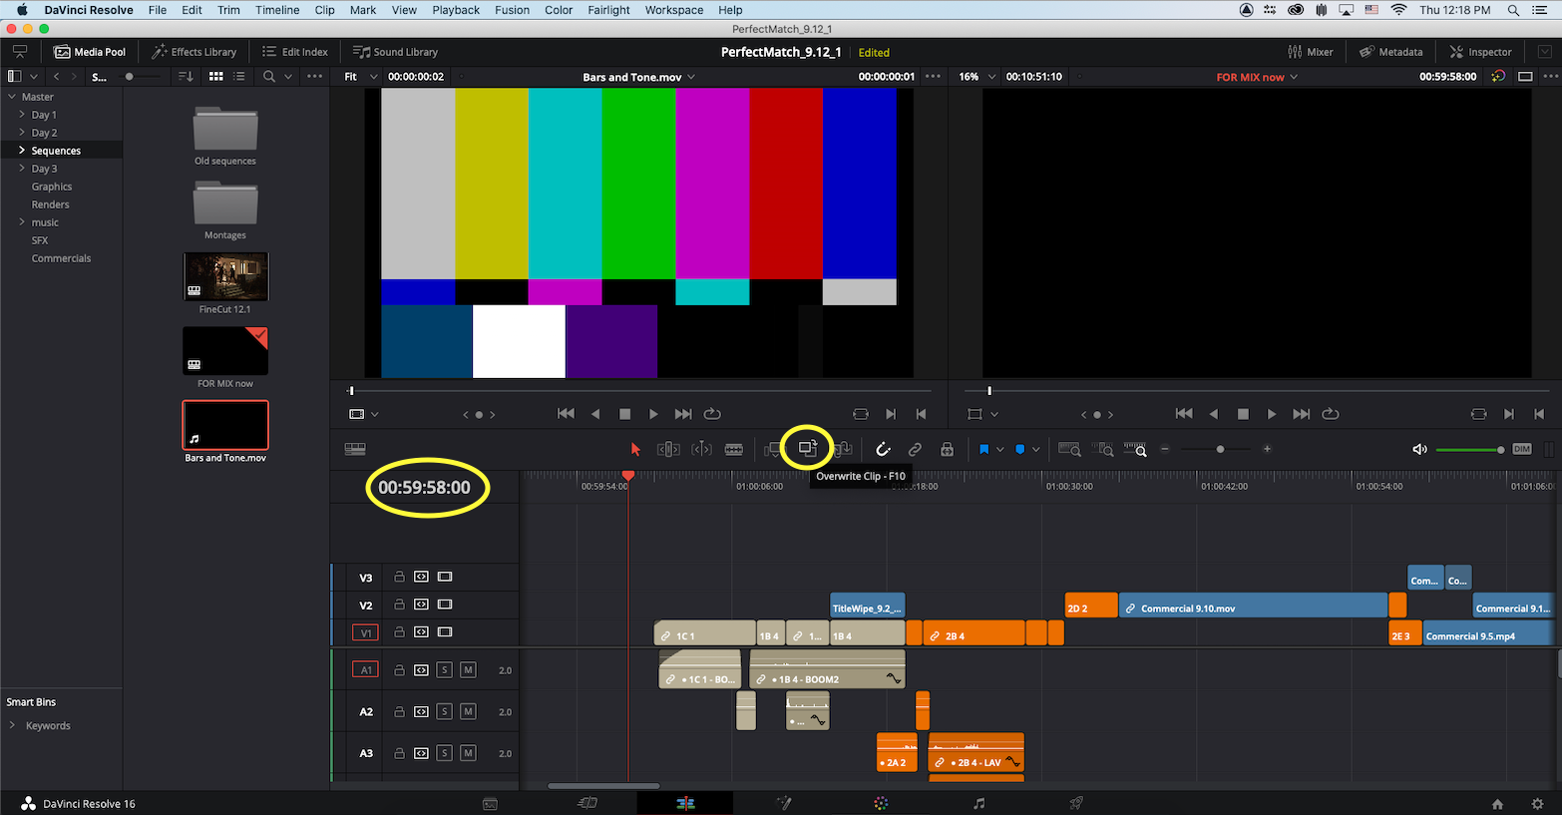Open the Fairlight menu
The width and height of the screenshot is (1562, 815).
[608, 10]
